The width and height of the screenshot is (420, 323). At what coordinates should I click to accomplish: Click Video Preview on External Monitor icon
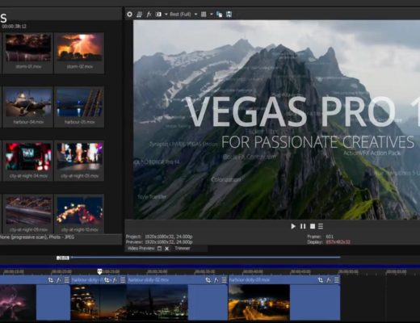point(139,15)
